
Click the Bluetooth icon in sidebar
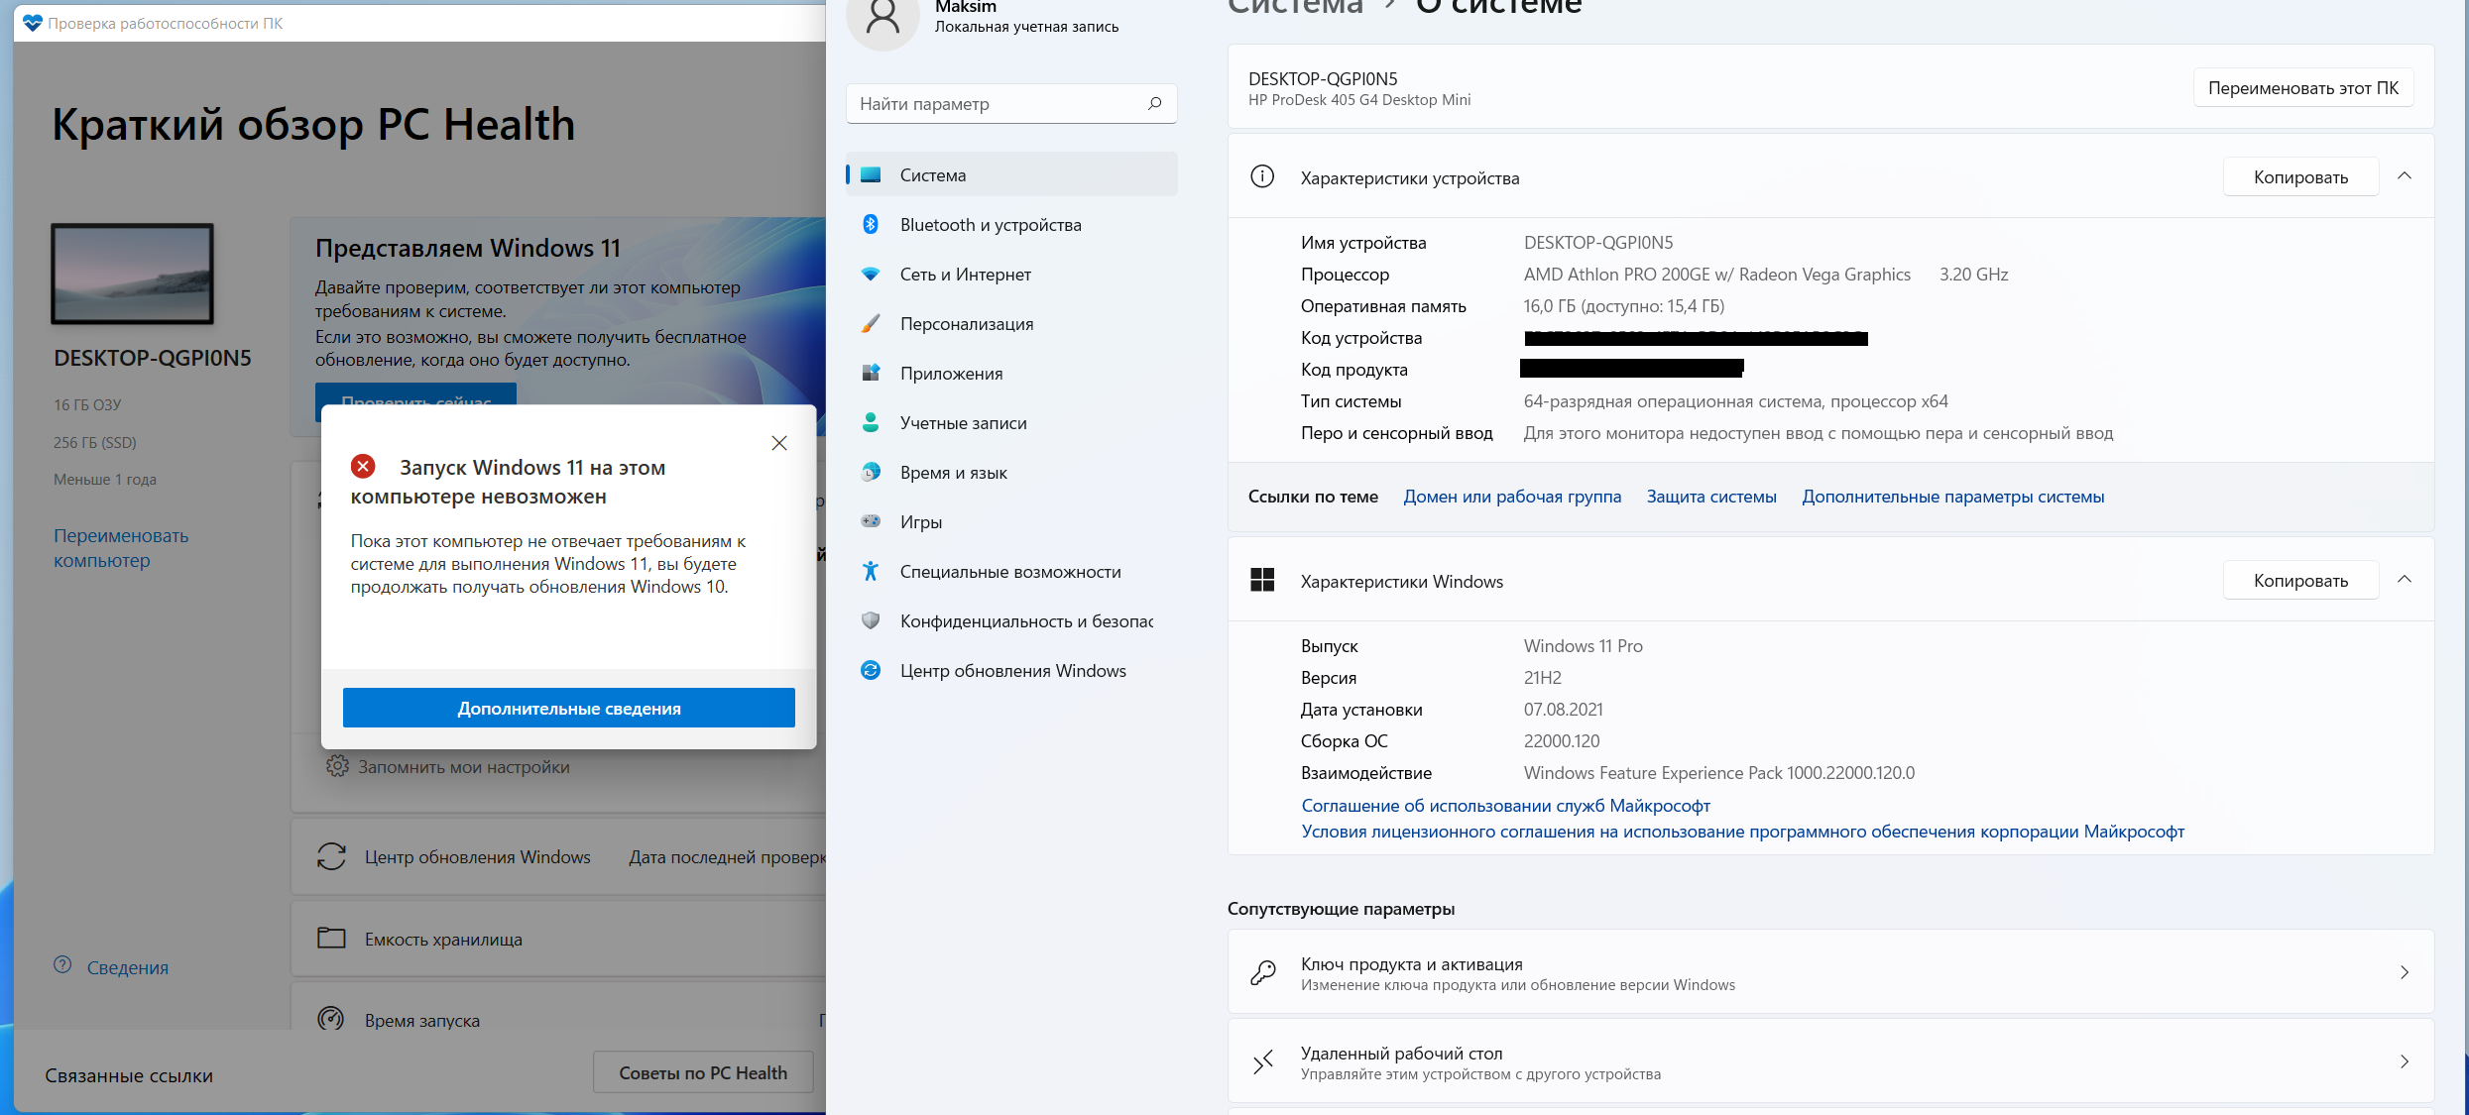coord(871,224)
